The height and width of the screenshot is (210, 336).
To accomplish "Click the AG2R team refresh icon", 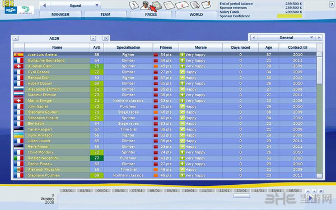I will coord(105,38).
